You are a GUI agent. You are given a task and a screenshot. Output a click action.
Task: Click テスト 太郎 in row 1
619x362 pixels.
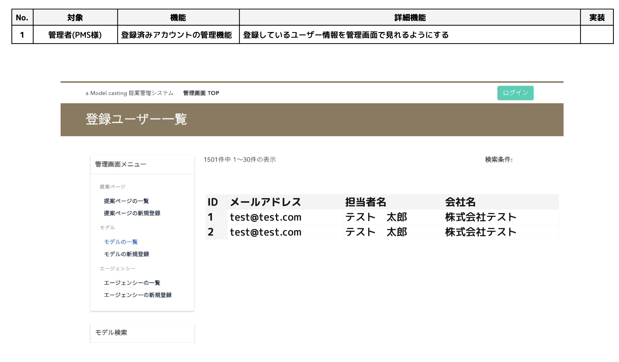tap(376, 217)
